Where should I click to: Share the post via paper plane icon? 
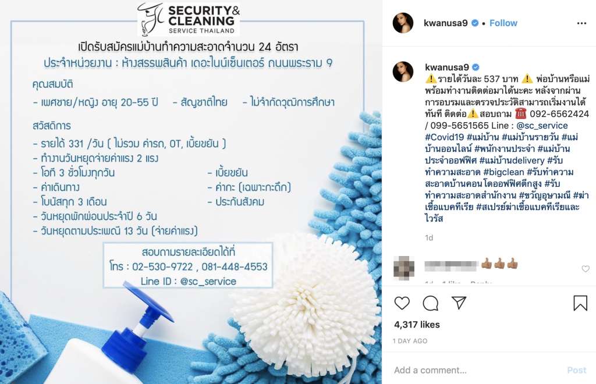click(x=459, y=303)
